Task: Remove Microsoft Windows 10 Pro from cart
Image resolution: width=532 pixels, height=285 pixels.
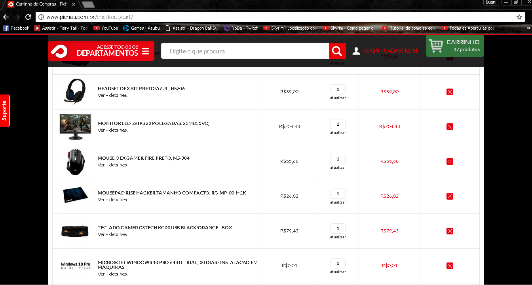Action: click(450, 266)
